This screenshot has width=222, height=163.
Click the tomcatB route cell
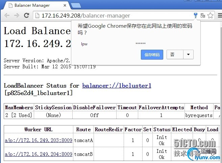[83, 154]
